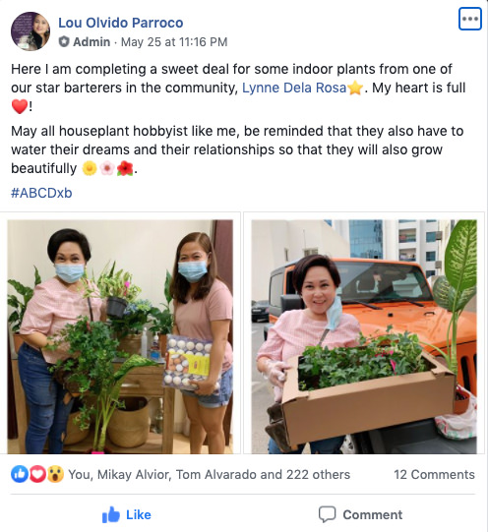This screenshot has height=532, width=488.
Task: View the right photo with orange Jeep
Action: click(x=364, y=336)
